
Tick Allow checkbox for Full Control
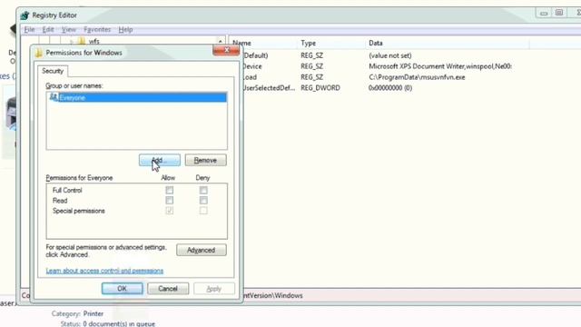[x=170, y=190]
